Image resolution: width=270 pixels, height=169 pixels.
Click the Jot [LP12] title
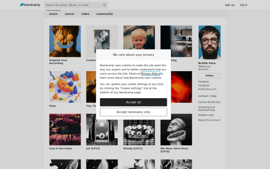click(x=93, y=148)
